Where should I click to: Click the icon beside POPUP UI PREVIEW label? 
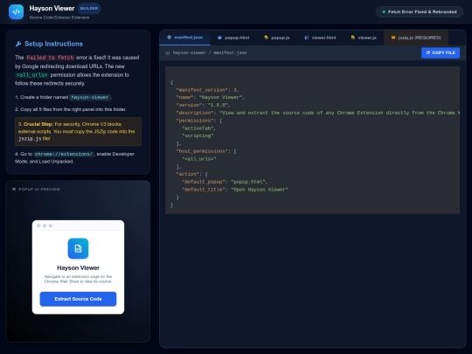14,189
